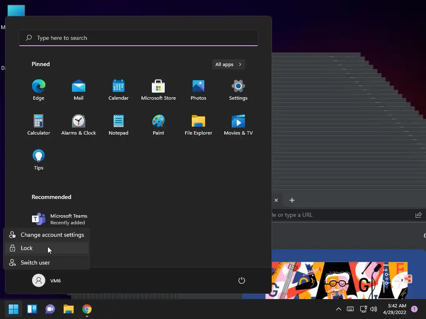Viewport: 426px width, 319px height.
Task: Click the doodle share button in Chrome
Action: [x=408, y=279]
